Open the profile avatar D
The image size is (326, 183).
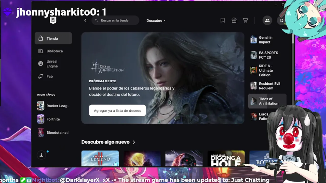click(281, 20)
